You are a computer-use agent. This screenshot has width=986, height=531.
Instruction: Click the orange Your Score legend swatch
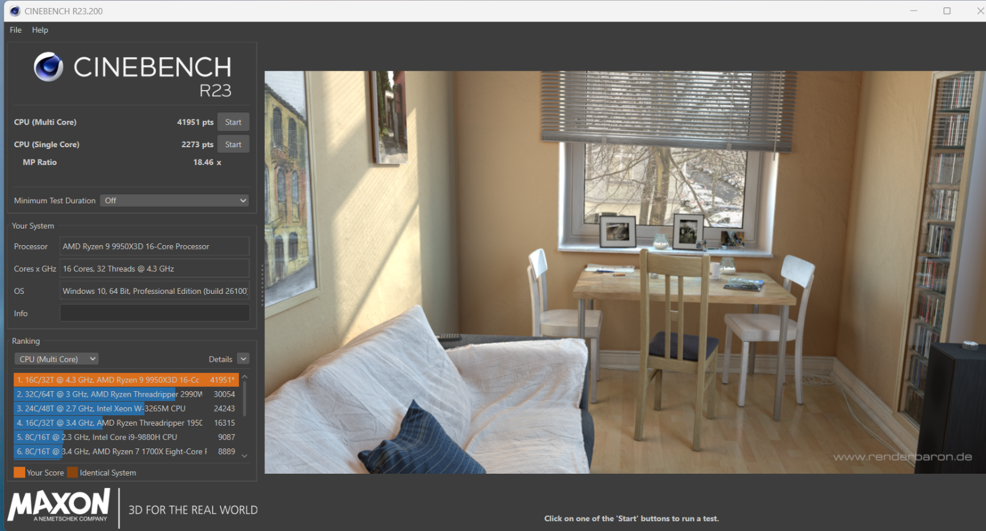coord(19,472)
